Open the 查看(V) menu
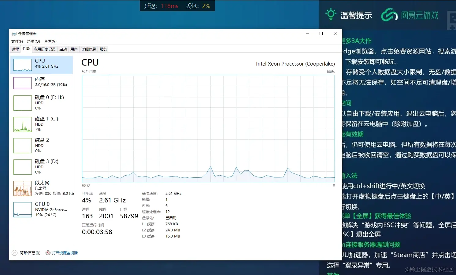 50,41
